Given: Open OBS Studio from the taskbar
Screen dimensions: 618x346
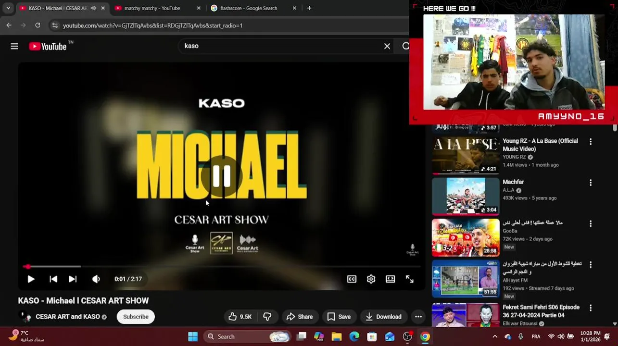Looking at the screenshot, I should click(x=407, y=336).
